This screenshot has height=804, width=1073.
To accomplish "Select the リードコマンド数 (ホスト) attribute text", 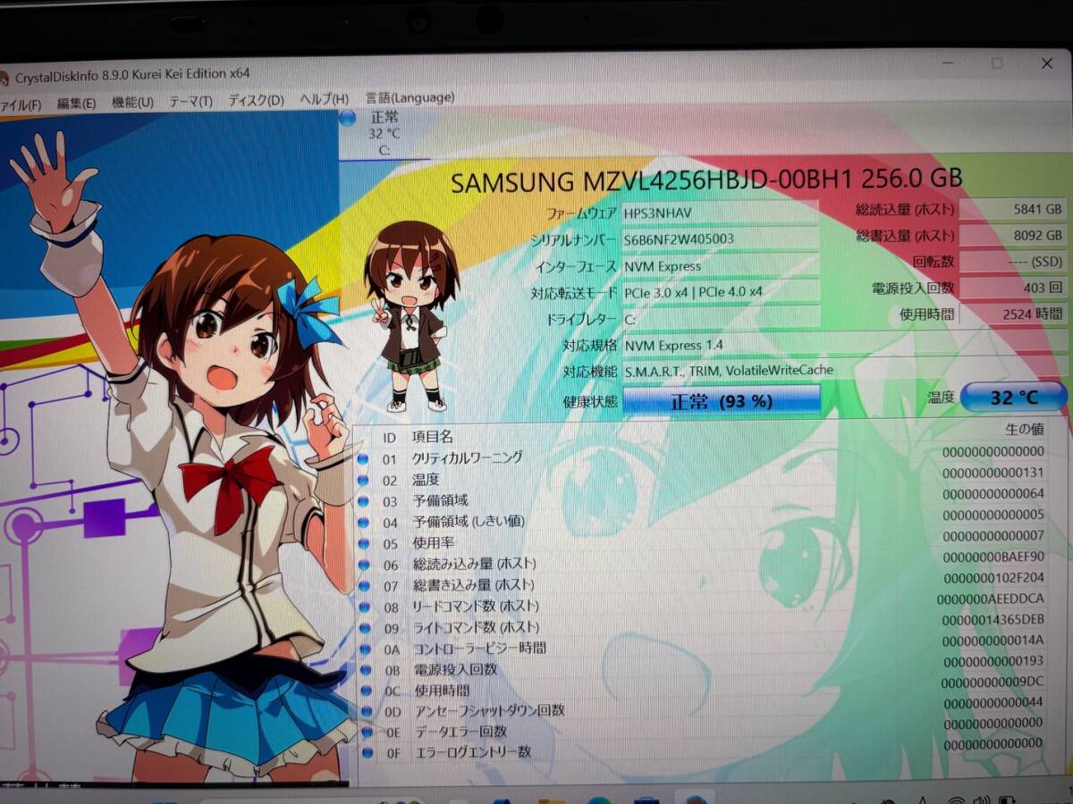I will (476, 607).
